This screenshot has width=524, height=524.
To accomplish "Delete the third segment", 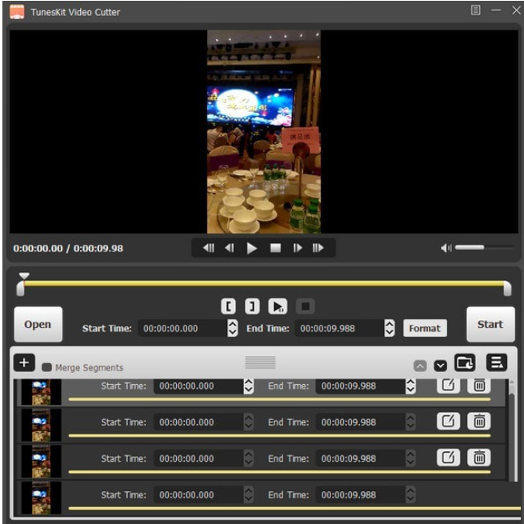I will click(479, 458).
